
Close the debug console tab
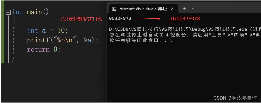click(172, 9)
